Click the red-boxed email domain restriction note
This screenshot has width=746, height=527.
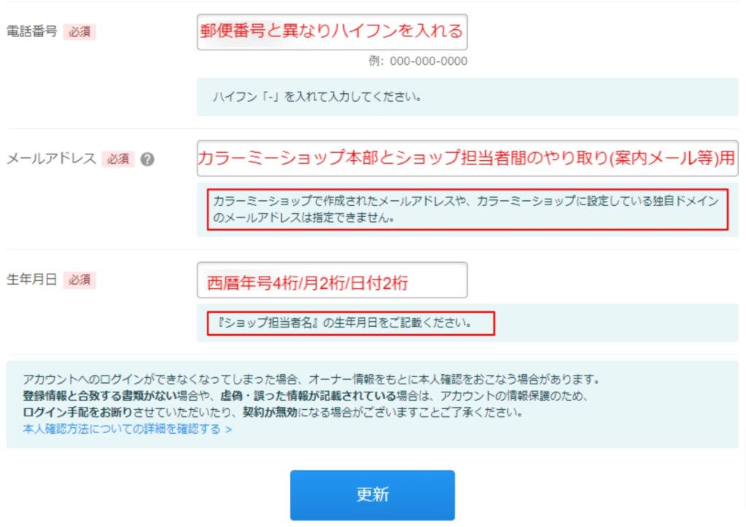(x=466, y=208)
